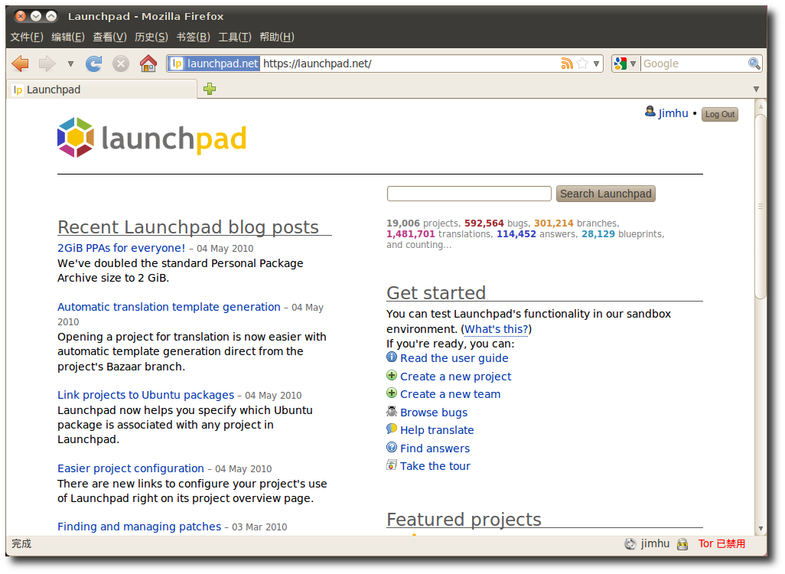Open the 2GiB PPAs for everyone! post

121,248
